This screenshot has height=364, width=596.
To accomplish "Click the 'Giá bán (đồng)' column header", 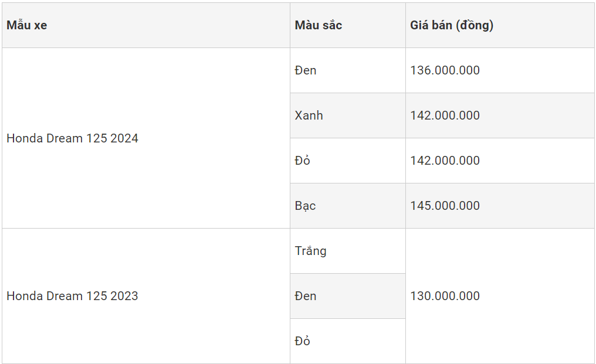I will point(452,26).
